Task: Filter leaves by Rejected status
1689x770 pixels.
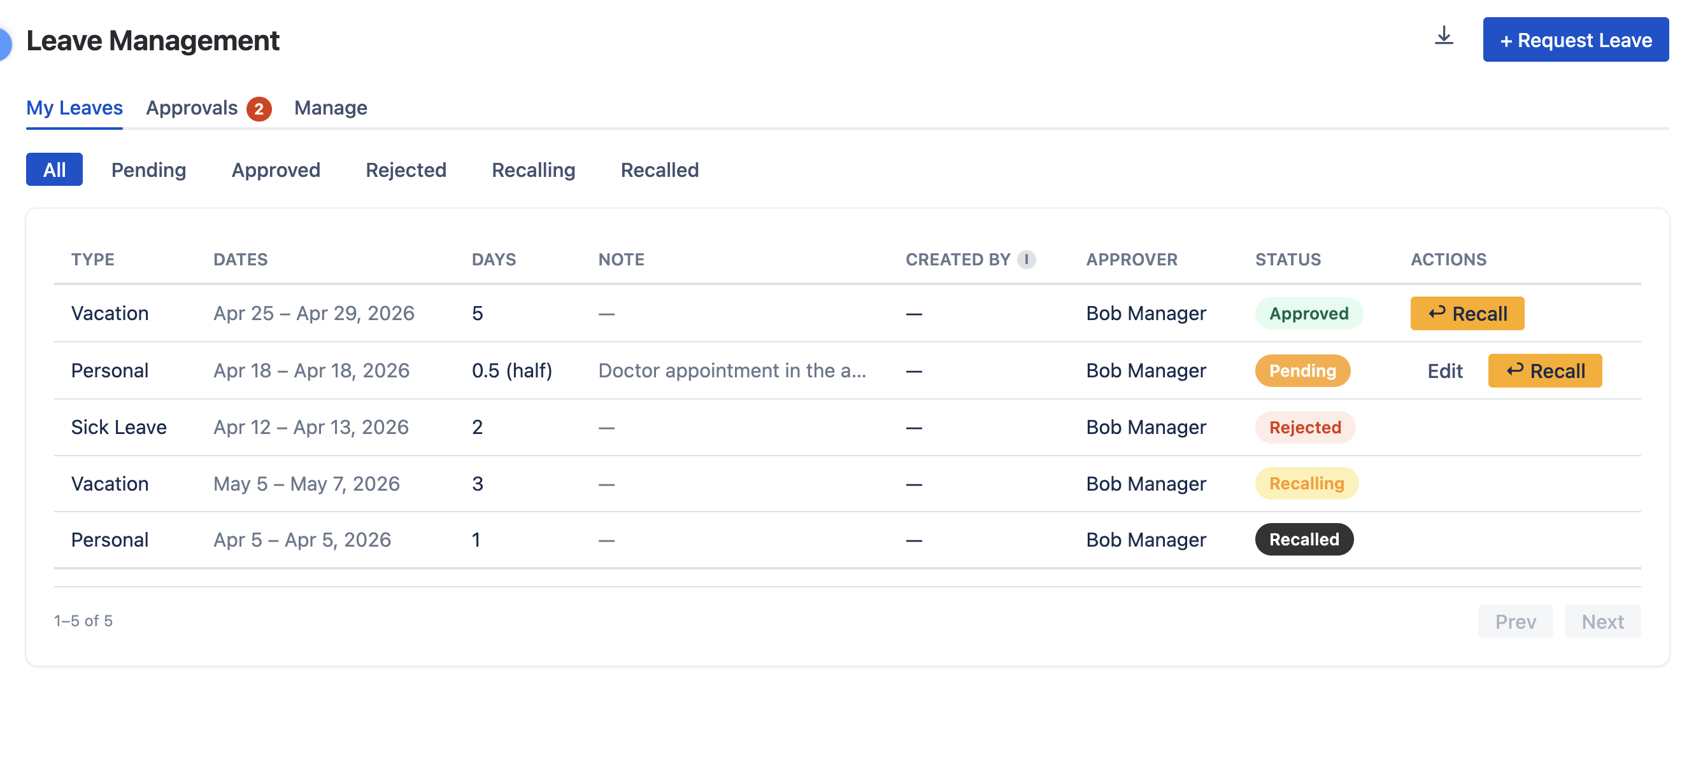Action: 406,169
